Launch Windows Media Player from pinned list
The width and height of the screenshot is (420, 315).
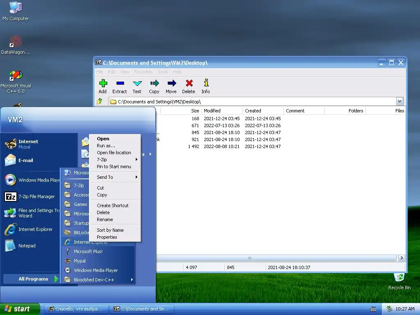[32, 180]
